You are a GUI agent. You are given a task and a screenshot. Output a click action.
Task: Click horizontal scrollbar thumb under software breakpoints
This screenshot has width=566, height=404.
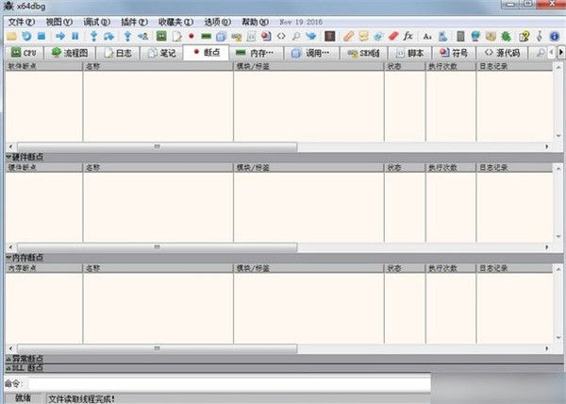coord(157,146)
